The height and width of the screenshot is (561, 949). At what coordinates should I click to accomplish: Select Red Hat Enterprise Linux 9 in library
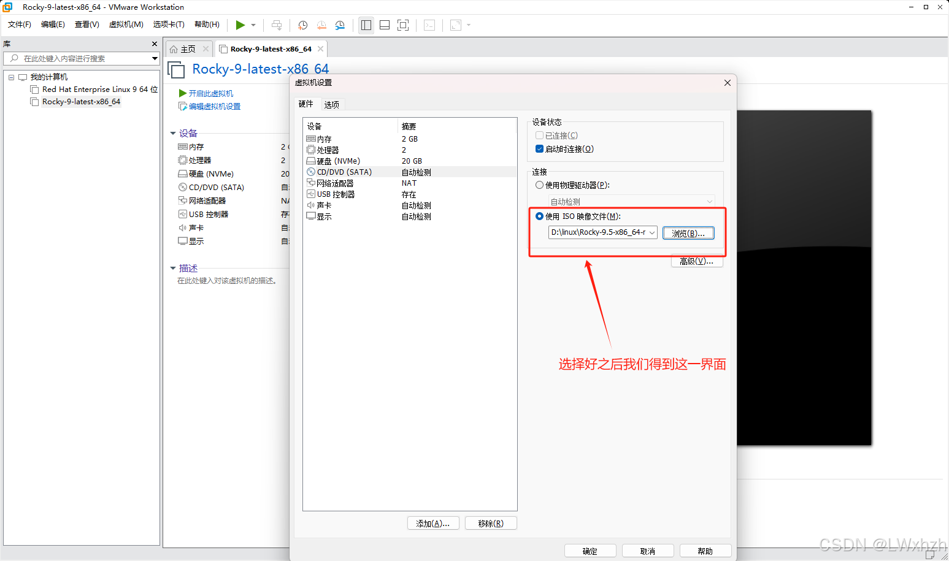tap(94, 90)
